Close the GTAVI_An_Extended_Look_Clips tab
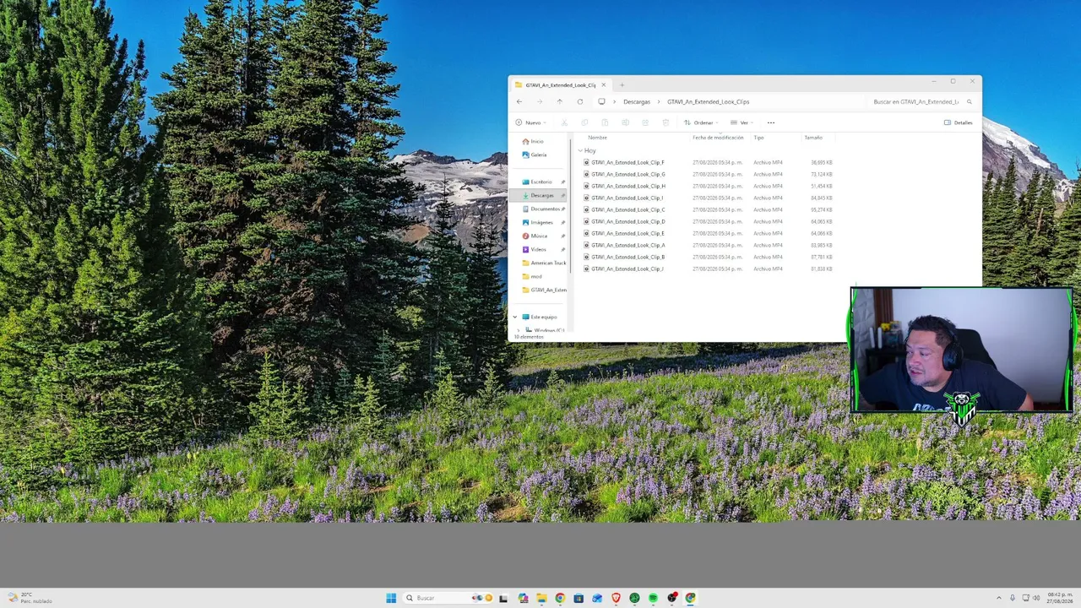This screenshot has width=1081, height=608. click(x=603, y=84)
